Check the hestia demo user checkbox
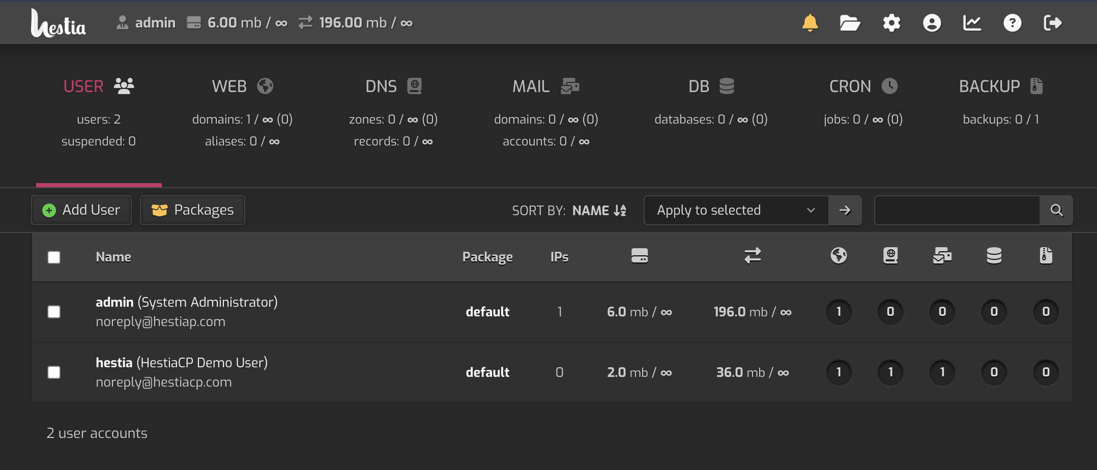1097x470 pixels. click(x=54, y=372)
